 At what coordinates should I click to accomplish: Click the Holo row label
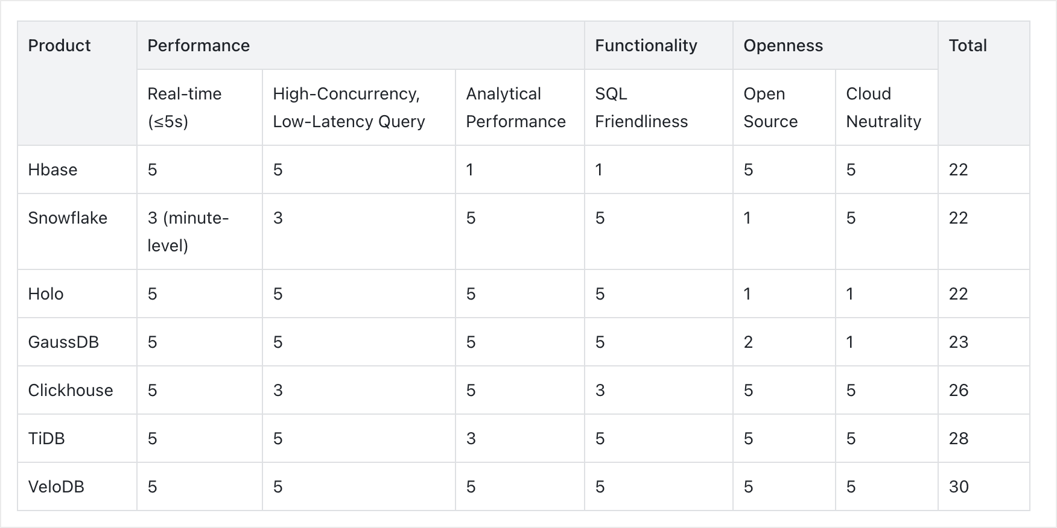tap(46, 294)
